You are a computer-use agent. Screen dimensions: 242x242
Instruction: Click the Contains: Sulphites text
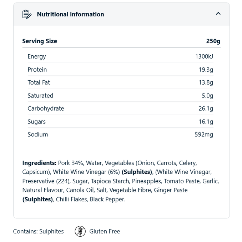(x=38, y=231)
